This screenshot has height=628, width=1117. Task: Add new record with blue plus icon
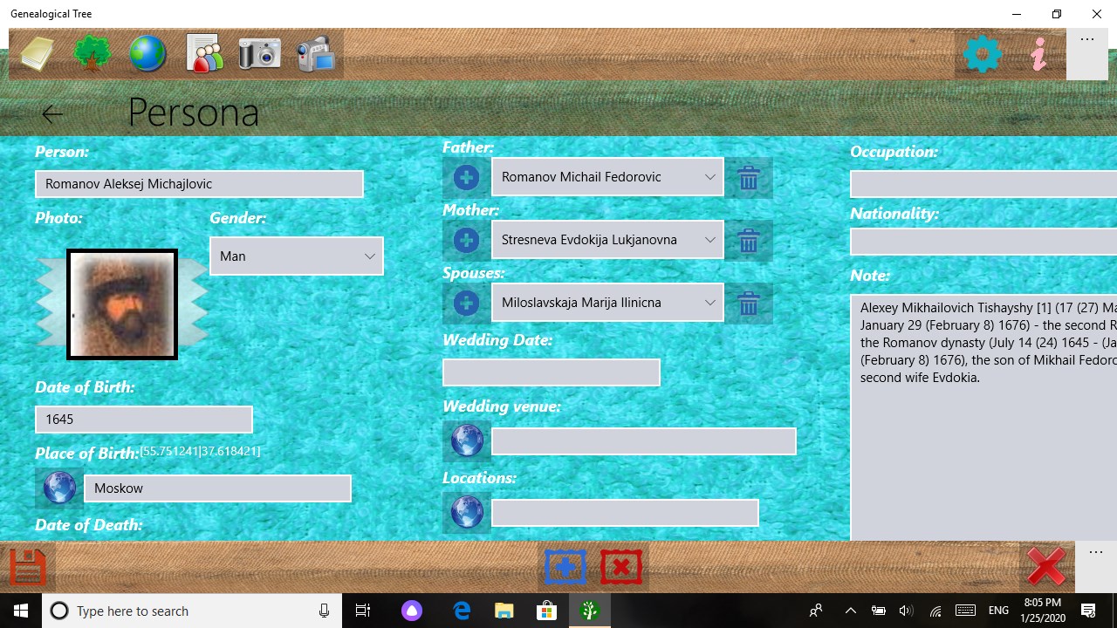pos(565,567)
